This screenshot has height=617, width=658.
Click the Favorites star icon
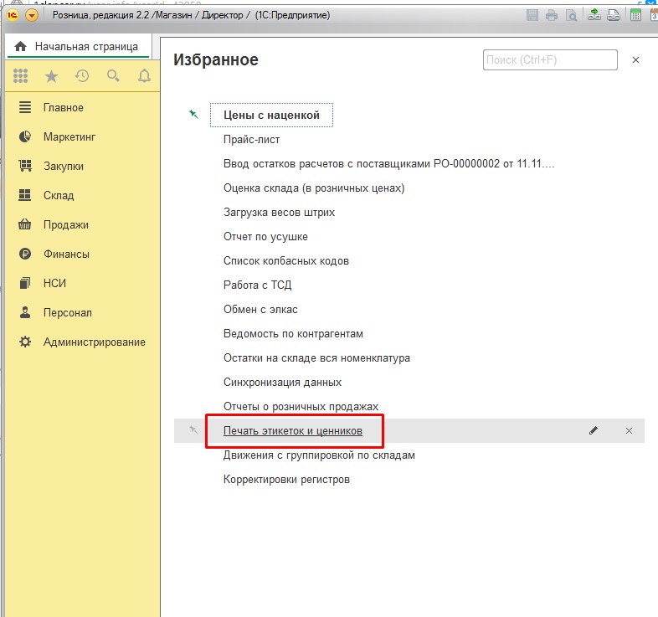(x=51, y=76)
